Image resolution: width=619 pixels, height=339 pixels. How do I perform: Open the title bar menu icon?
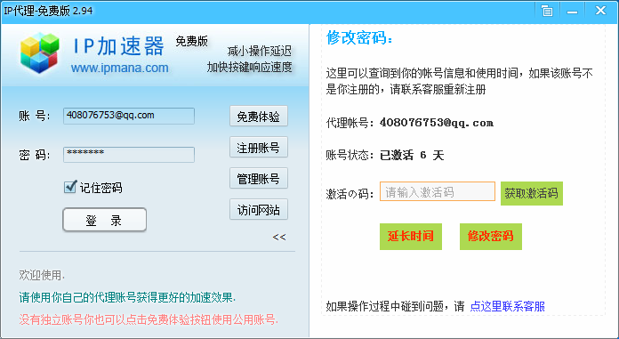tap(547, 11)
